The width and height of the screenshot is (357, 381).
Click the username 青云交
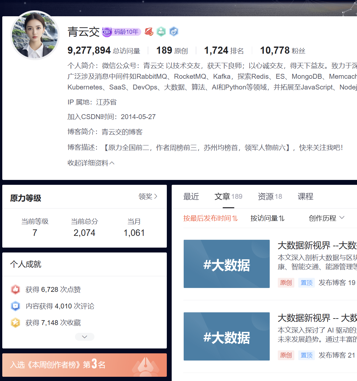pyautogui.click(x=84, y=32)
